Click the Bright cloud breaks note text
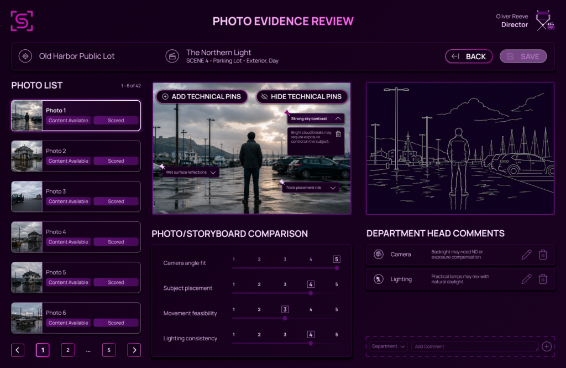 coord(311,137)
